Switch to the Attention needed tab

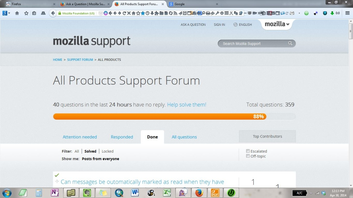80,137
